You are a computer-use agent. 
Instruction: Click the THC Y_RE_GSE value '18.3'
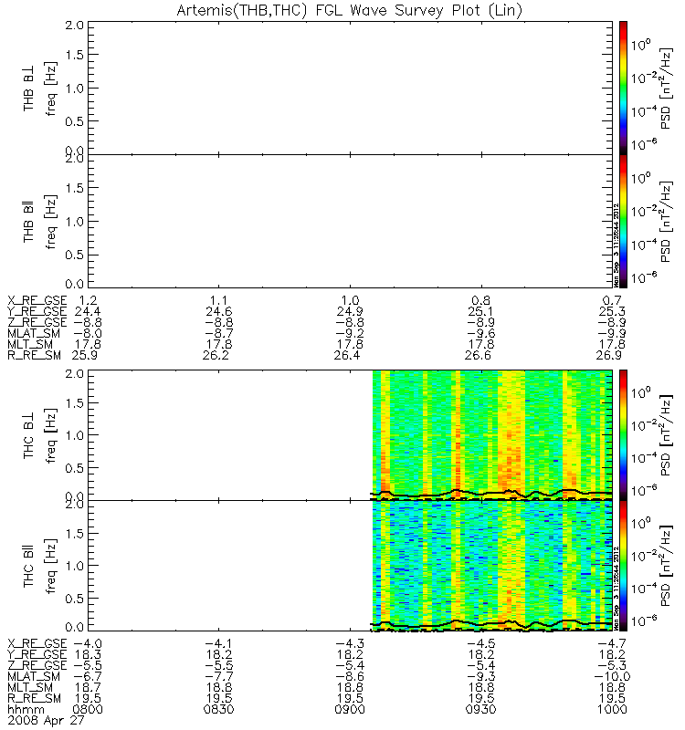[x=88, y=654]
